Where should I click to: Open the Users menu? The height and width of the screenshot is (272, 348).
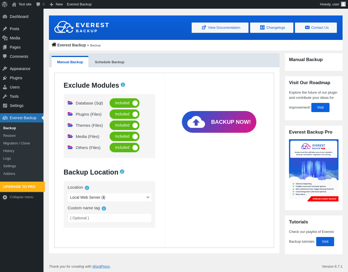[22, 87]
